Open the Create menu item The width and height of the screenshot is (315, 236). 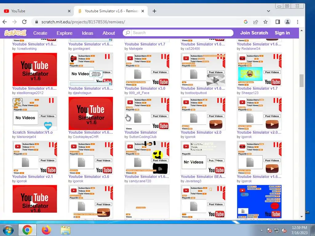pos(40,33)
